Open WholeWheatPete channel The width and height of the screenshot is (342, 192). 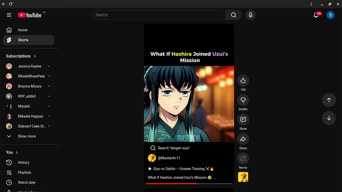[x=28, y=76]
